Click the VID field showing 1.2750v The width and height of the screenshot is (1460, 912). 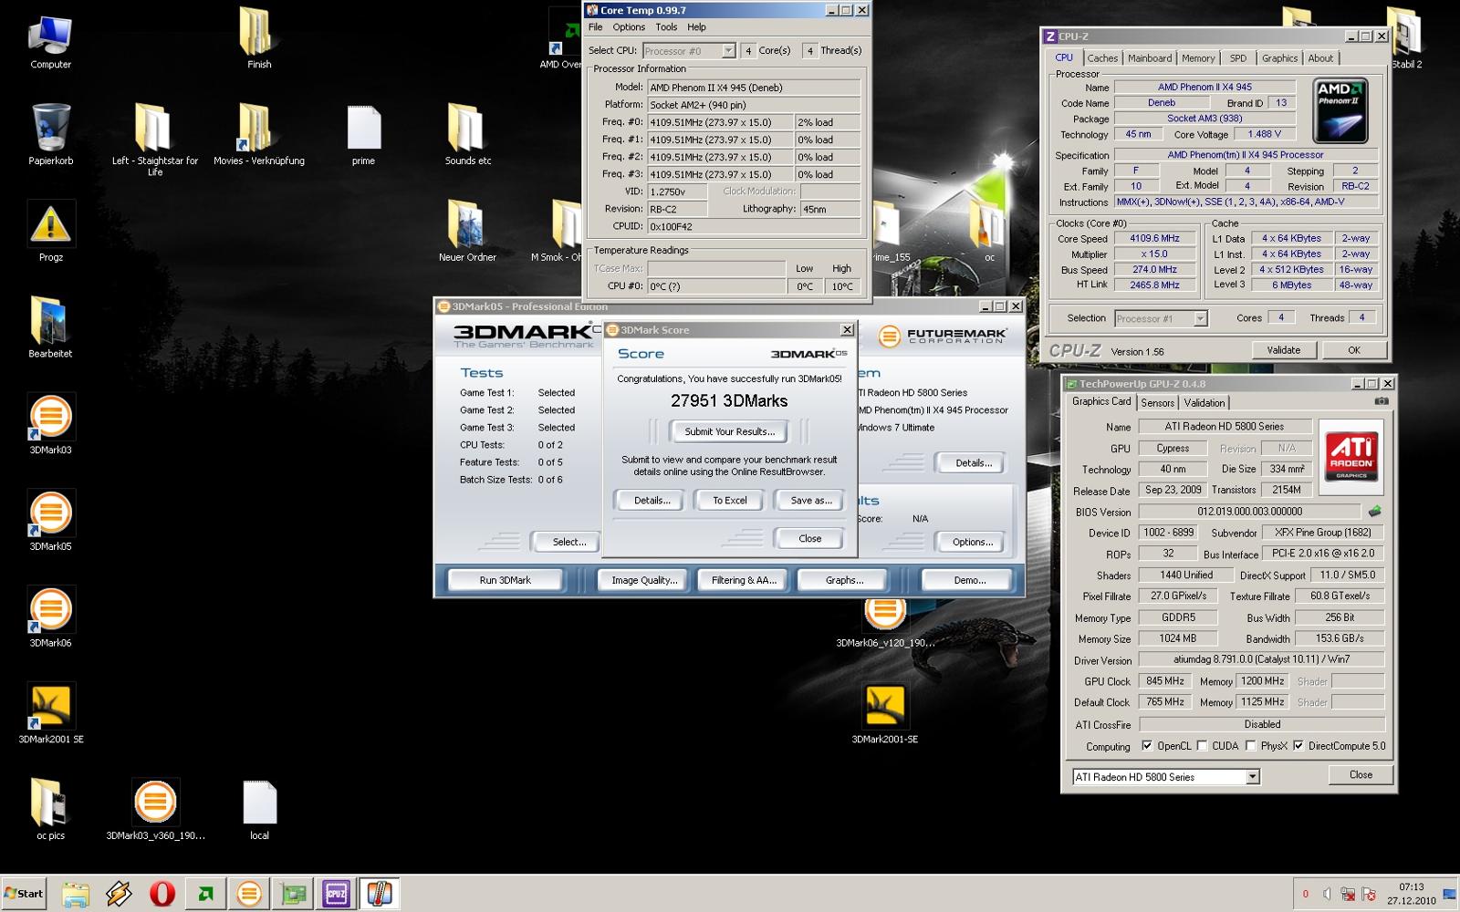click(x=677, y=192)
